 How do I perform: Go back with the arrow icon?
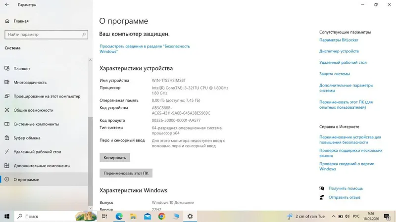[x=7, y=4]
